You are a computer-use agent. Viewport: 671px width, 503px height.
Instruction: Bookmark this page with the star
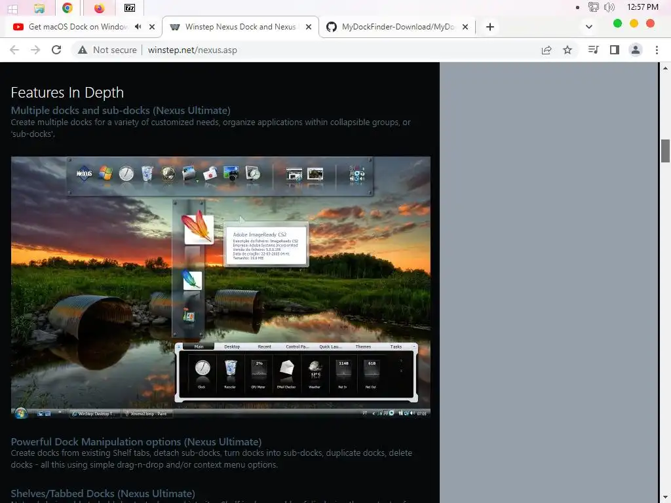pos(567,50)
